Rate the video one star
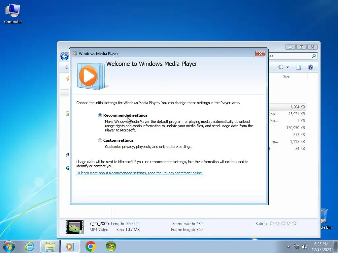 coord(272,224)
